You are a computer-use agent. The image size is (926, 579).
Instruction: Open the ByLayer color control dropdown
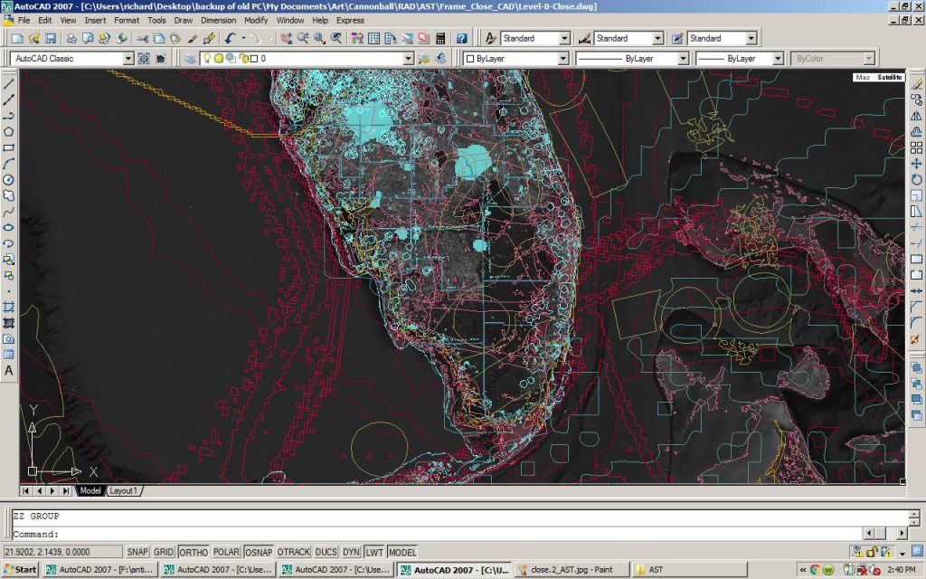[x=562, y=59]
